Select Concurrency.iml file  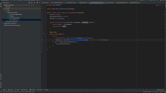click(x=12, y=22)
